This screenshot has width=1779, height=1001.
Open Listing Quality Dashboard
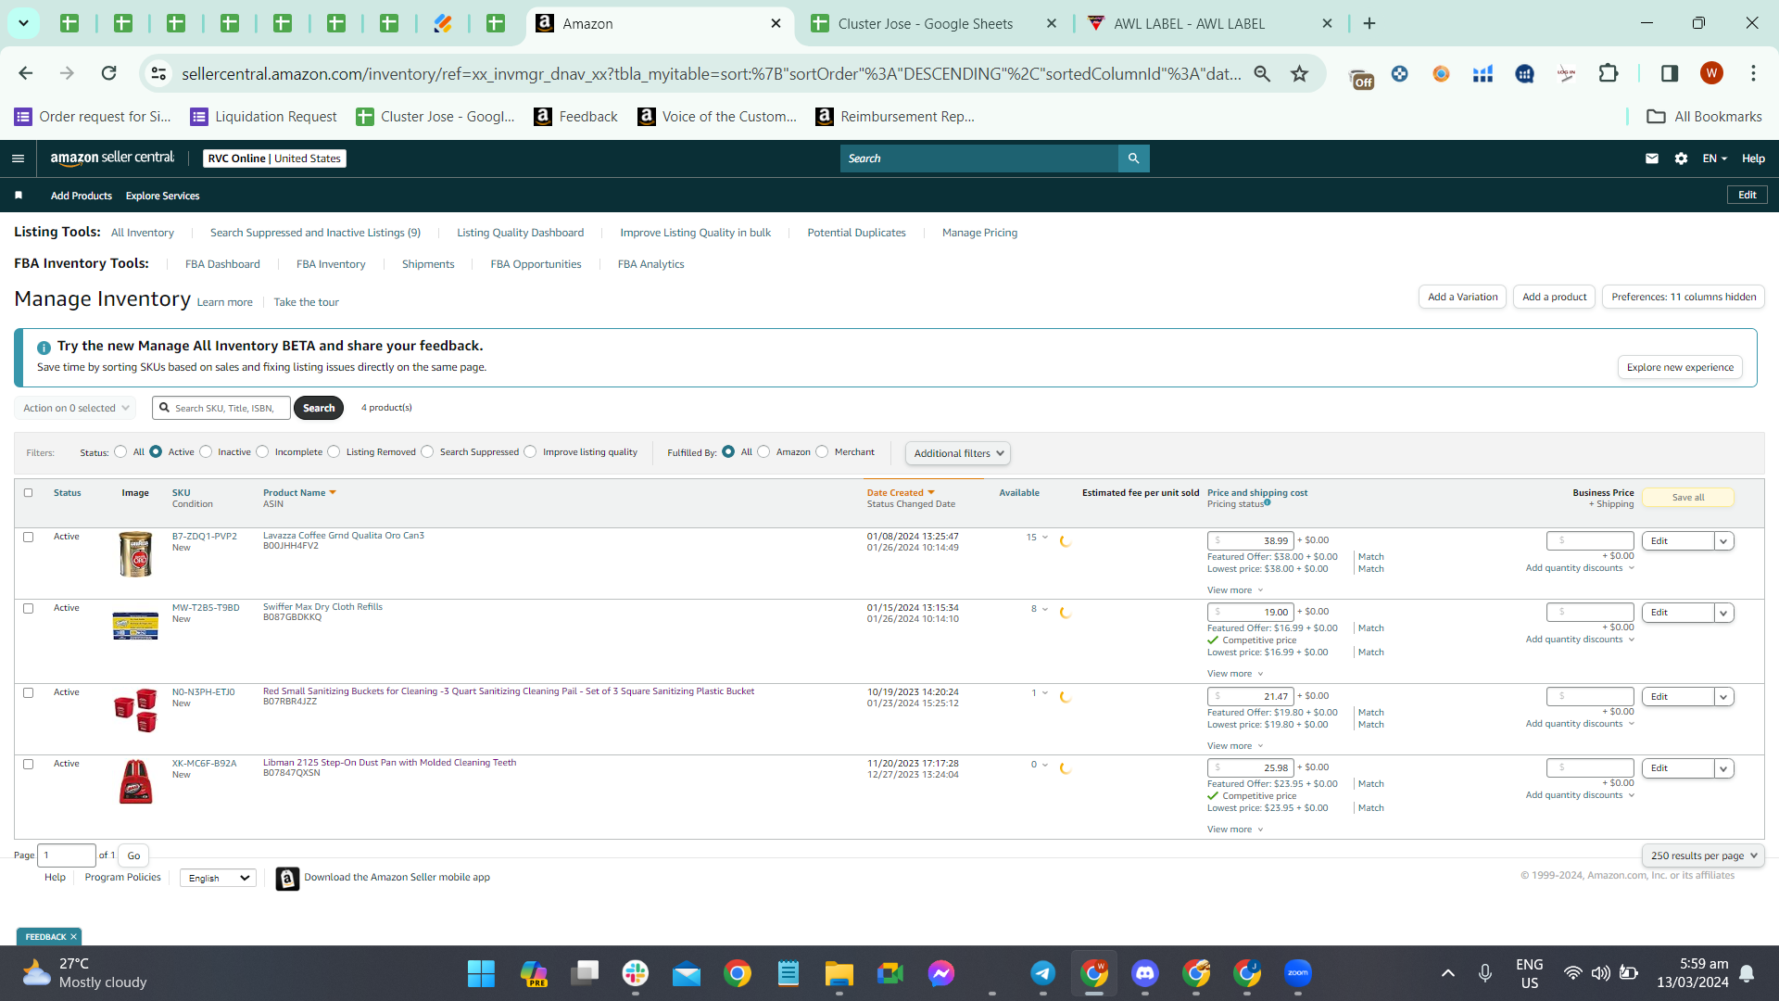pos(520,233)
